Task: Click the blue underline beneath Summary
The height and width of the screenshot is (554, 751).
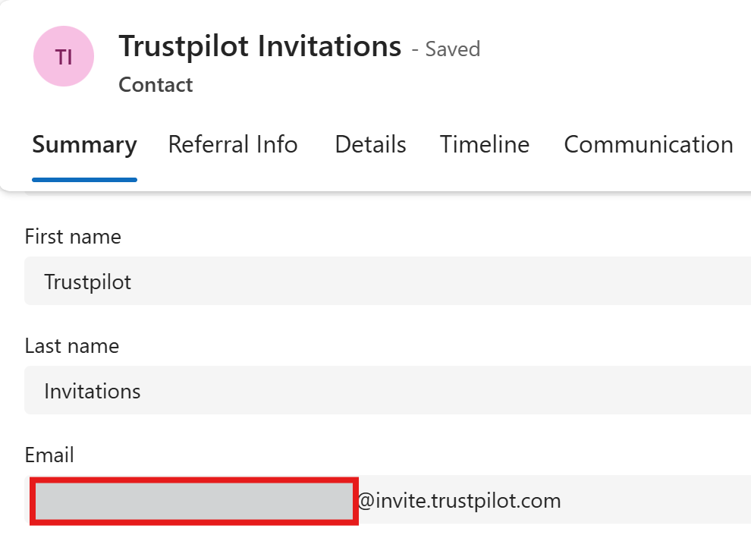Action: [x=84, y=180]
